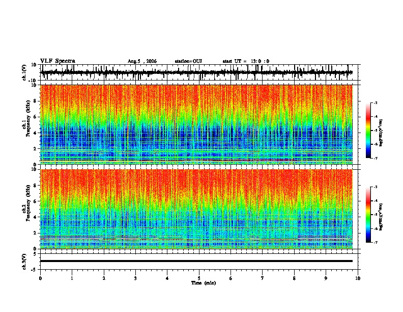Click the "start UT = 13:0 :0" text
The image size is (403, 312).
click(246, 61)
